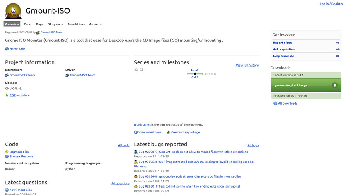Open the question how i mont a iso
The image size is (348, 195).
pos(21,190)
